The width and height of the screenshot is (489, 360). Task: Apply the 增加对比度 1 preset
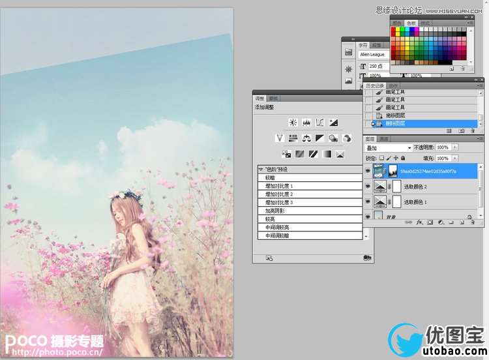[310, 186]
